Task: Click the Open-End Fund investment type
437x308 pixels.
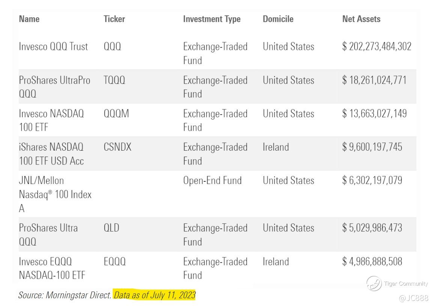Action: click(x=212, y=181)
